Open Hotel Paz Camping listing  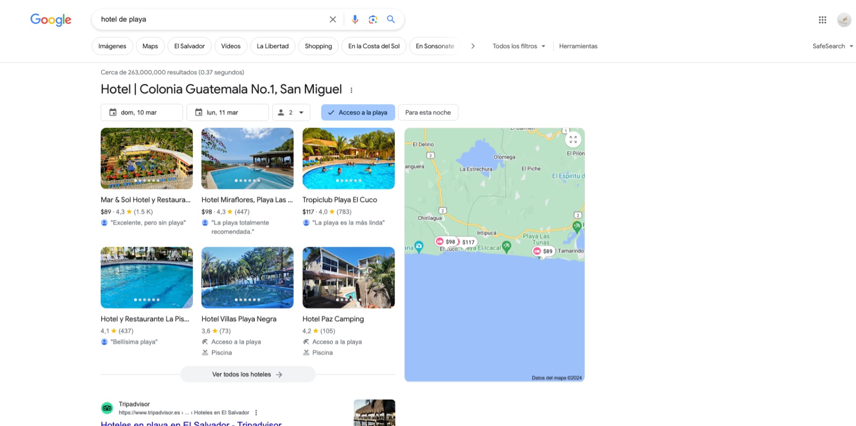coord(333,319)
